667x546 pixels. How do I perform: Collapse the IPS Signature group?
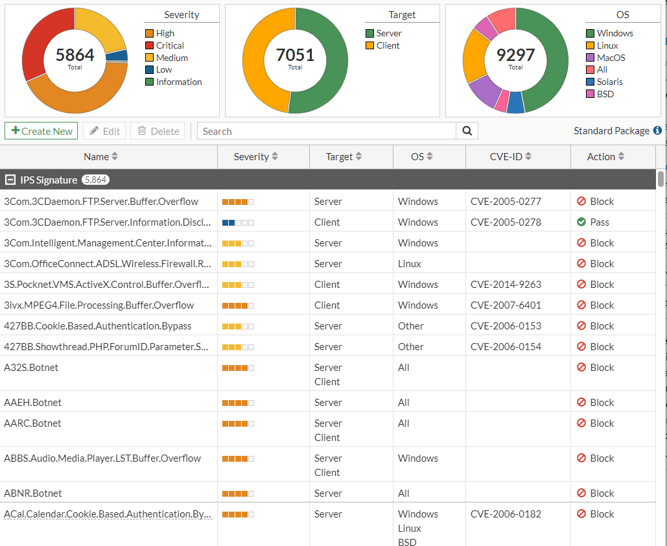pos(10,180)
